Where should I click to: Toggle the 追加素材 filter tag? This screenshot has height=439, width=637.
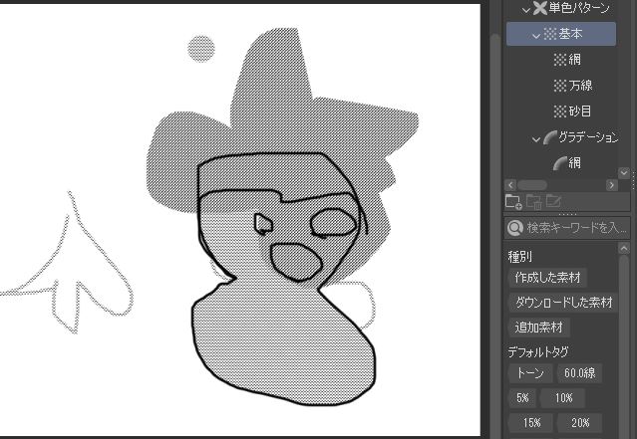[538, 328]
